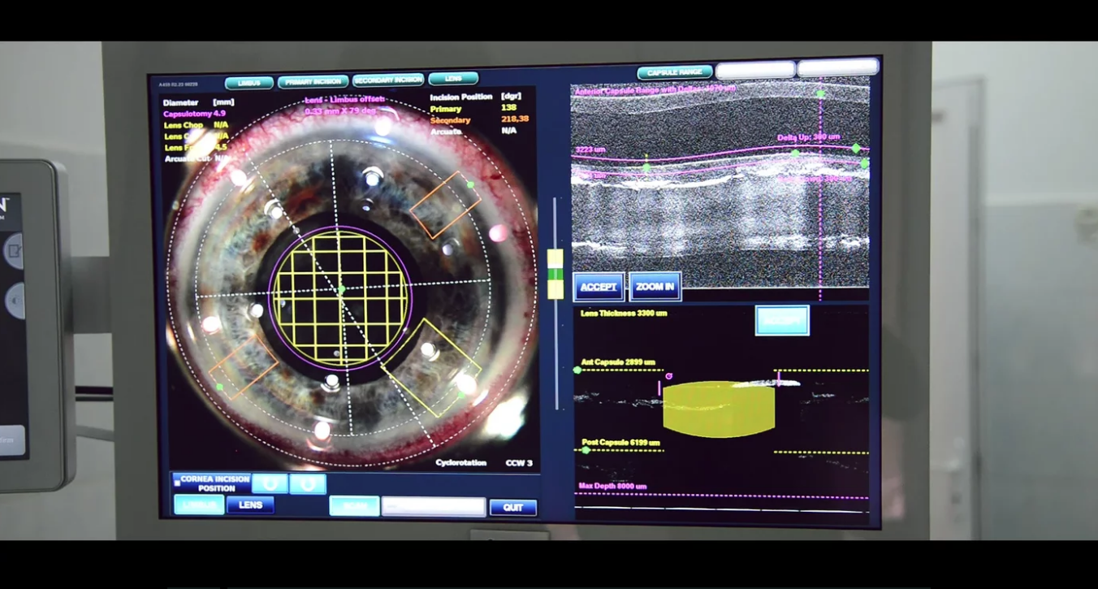Click the counter-clockwise rotate arrow button

(270, 484)
